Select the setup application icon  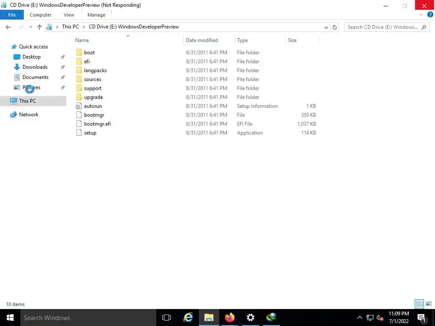click(x=79, y=132)
